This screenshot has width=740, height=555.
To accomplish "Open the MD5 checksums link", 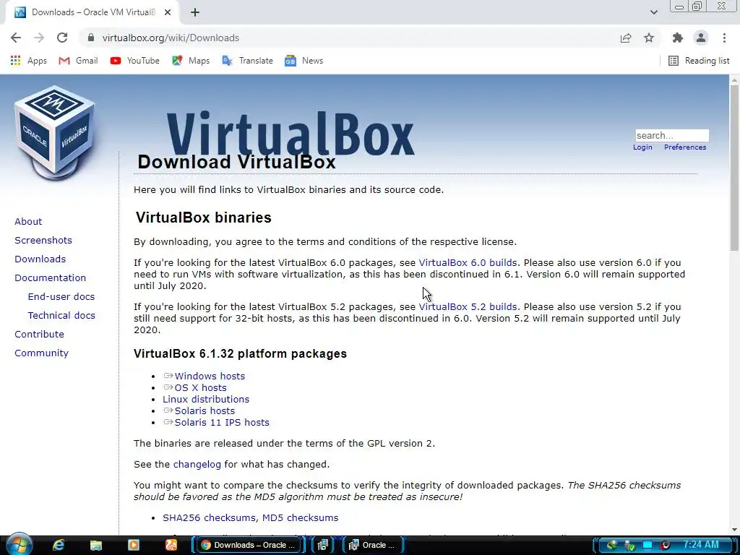I will click(300, 517).
